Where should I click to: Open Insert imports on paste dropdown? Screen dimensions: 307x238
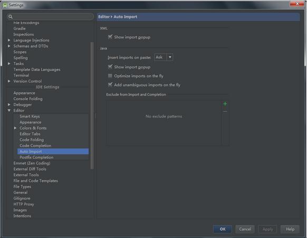(x=164, y=57)
